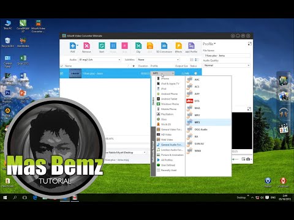Screen dimensions: 294x220
Task: Click the orange Join toolbar icon
Action: click(150, 46)
